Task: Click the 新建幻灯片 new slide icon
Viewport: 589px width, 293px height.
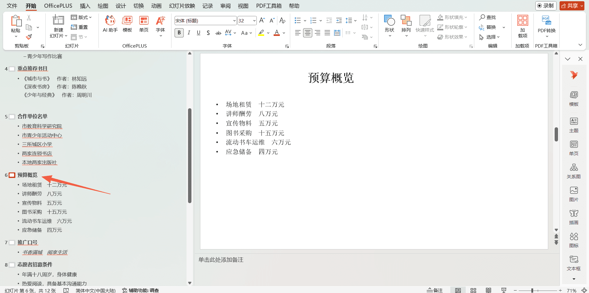Action: tap(58, 20)
